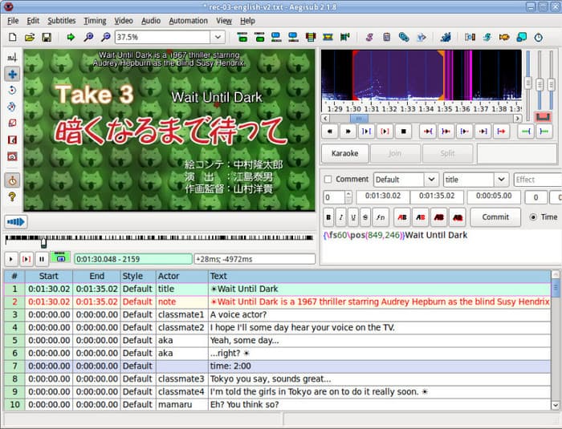Click the Font face 'fn' button
Screen dimensions: 562x429
coord(381,217)
